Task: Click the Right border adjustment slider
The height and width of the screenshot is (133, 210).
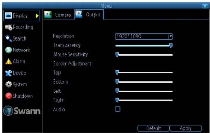Action: pos(144,100)
